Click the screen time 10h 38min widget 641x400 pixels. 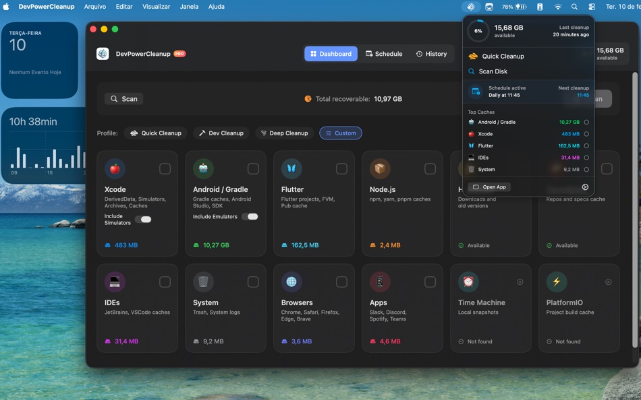(43, 145)
